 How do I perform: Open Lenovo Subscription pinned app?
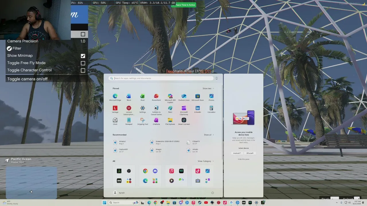pyautogui.click(x=129, y=110)
